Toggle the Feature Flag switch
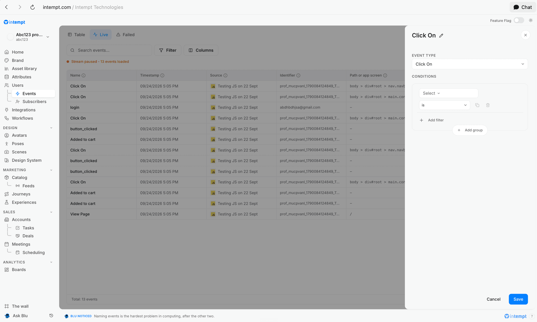 (x=519, y=20)
